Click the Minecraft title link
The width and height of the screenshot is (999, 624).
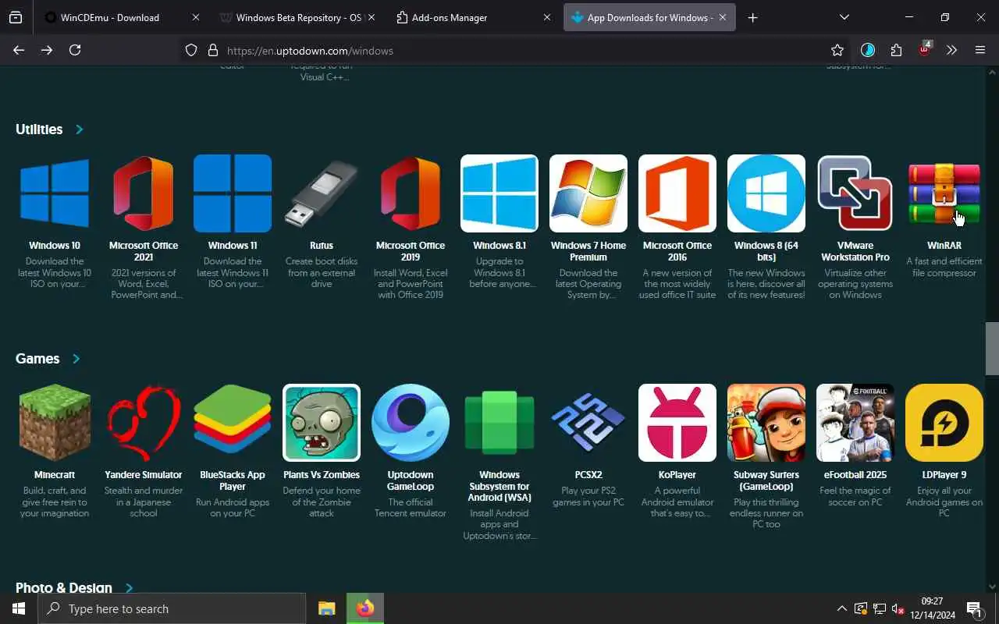[x=55, y=475]
